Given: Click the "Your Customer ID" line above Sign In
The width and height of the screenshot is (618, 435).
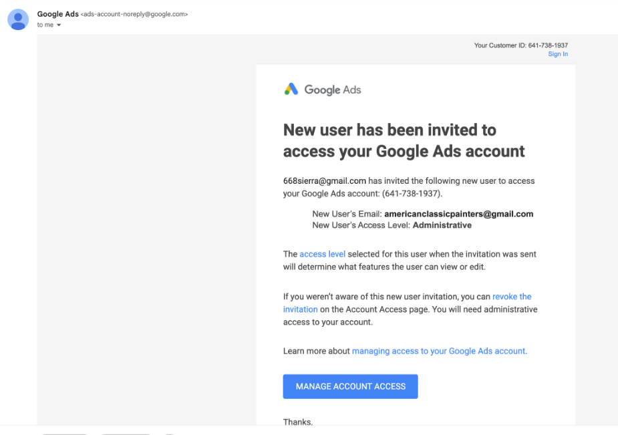Looking at the screenshot, I should pos(521,45).
